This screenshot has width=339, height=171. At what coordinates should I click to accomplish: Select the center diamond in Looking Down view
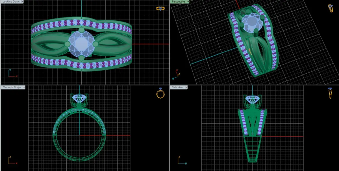81,44
